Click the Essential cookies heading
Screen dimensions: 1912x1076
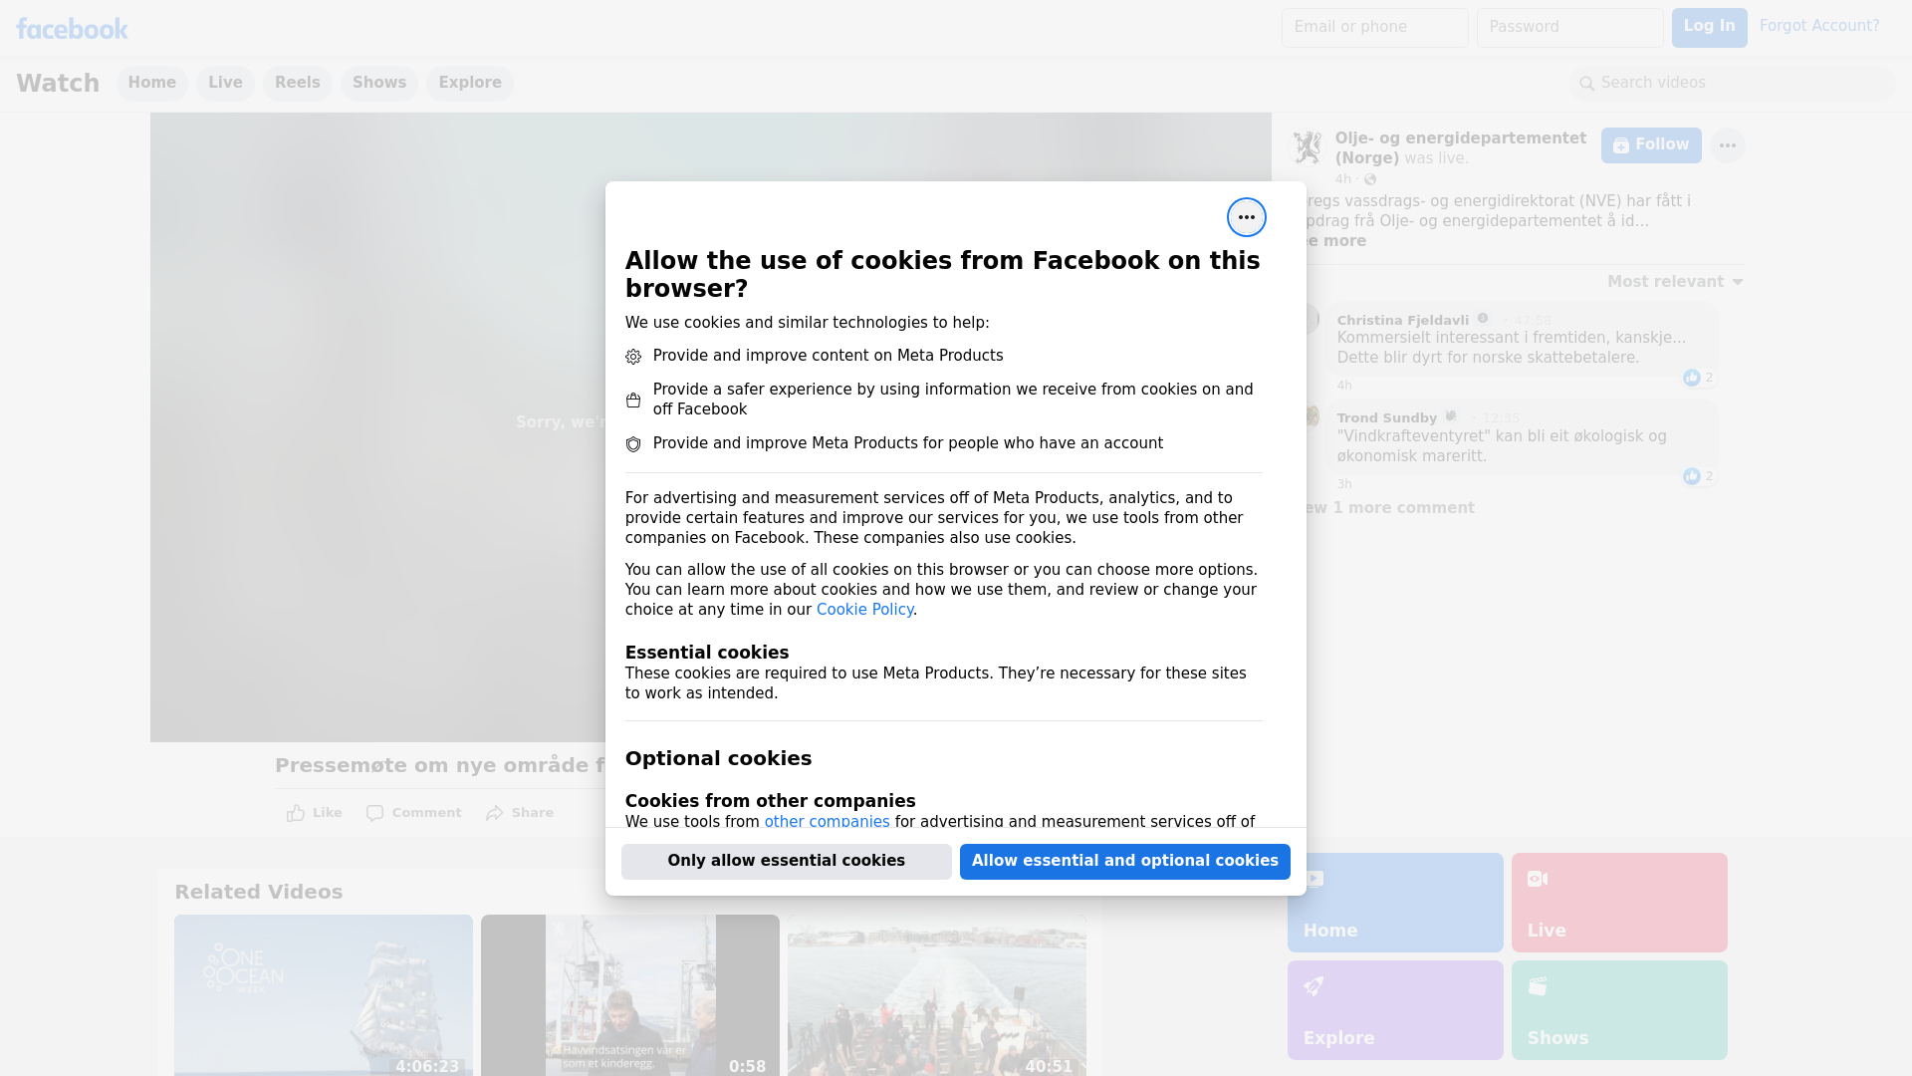[707, 653]
